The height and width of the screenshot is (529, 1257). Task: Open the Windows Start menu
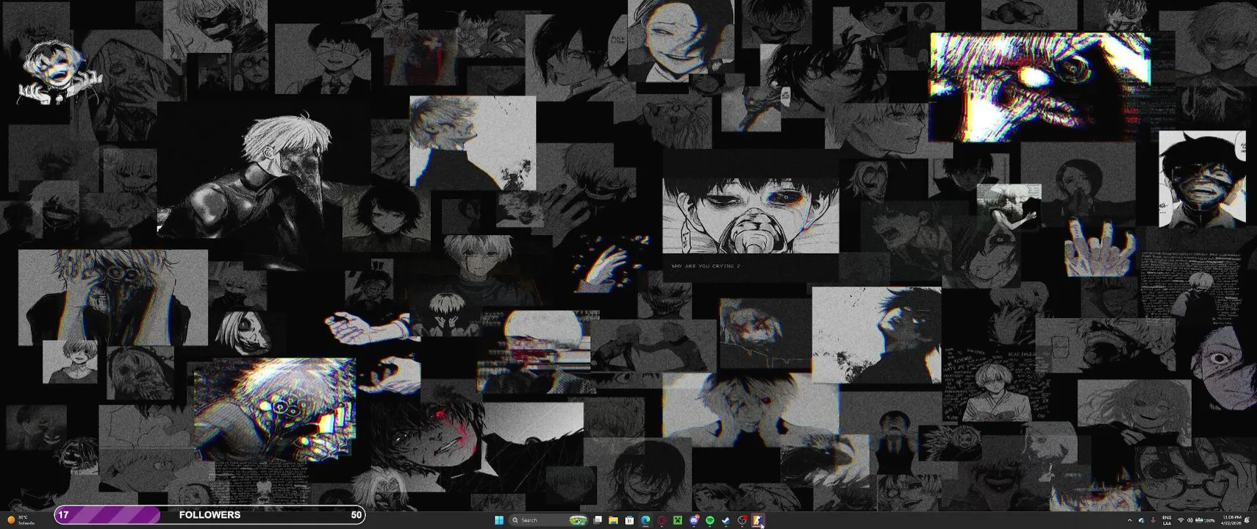(499, 520)
